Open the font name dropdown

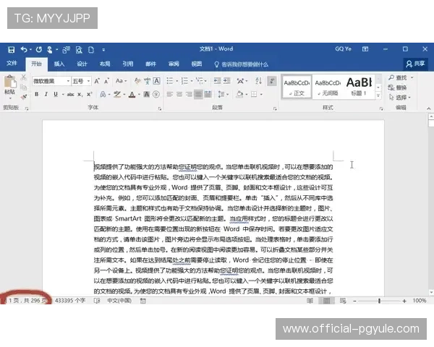[x=68, y=81]
